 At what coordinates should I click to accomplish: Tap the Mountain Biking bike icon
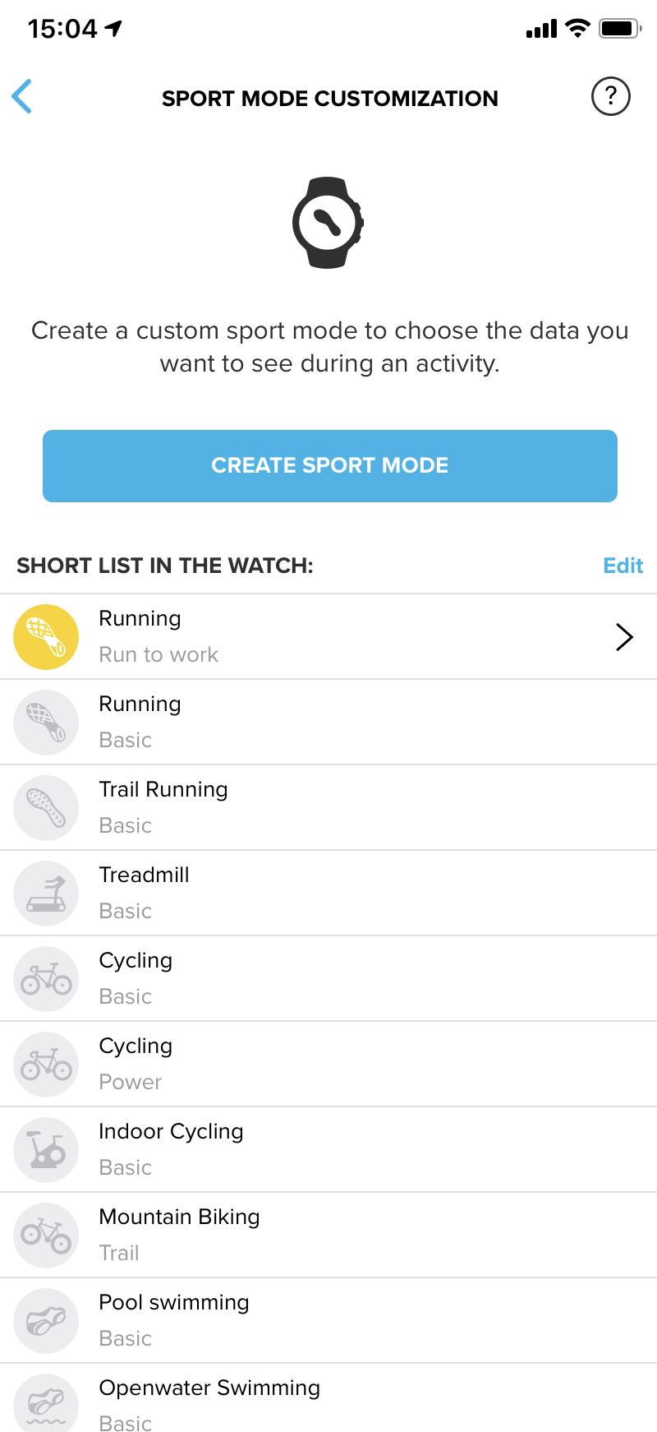pyautogui.click(x=46, y=1236)
